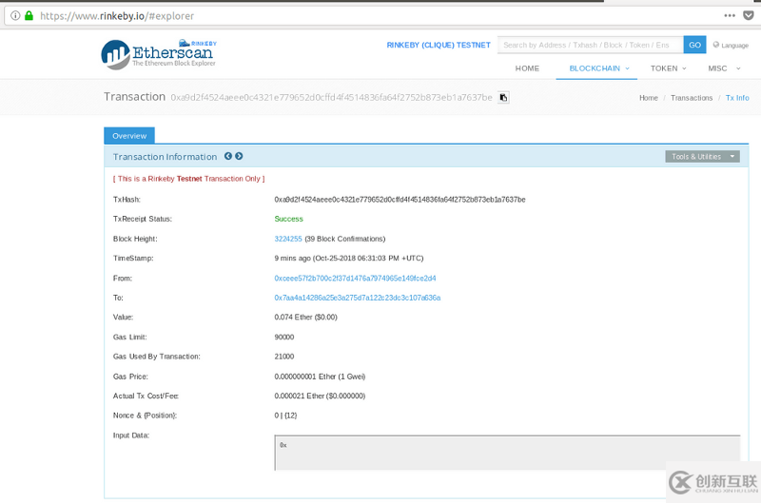
Task: Open the From address link
Action: pos(355,279)
